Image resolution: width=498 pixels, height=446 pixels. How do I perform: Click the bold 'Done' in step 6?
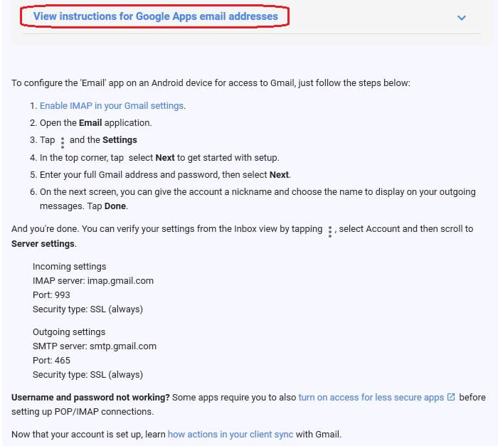115,206
